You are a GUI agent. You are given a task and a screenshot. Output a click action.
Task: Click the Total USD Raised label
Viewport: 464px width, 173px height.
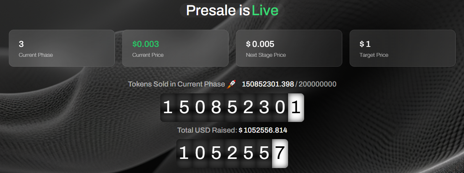(x=207, y=130)
